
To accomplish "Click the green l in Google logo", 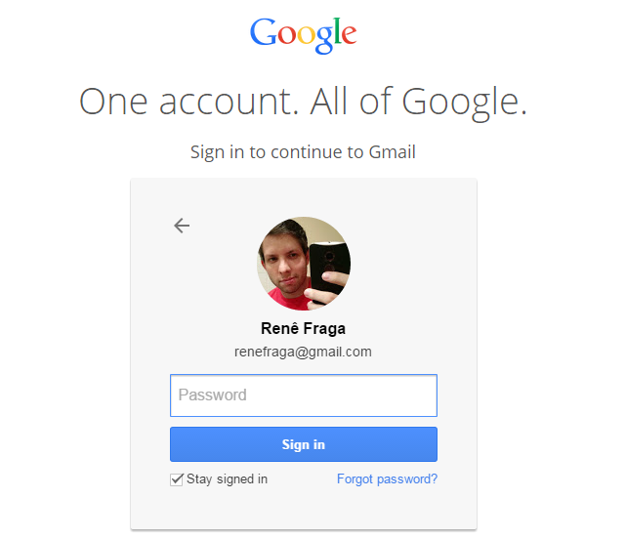I will [x=338, y=33].
